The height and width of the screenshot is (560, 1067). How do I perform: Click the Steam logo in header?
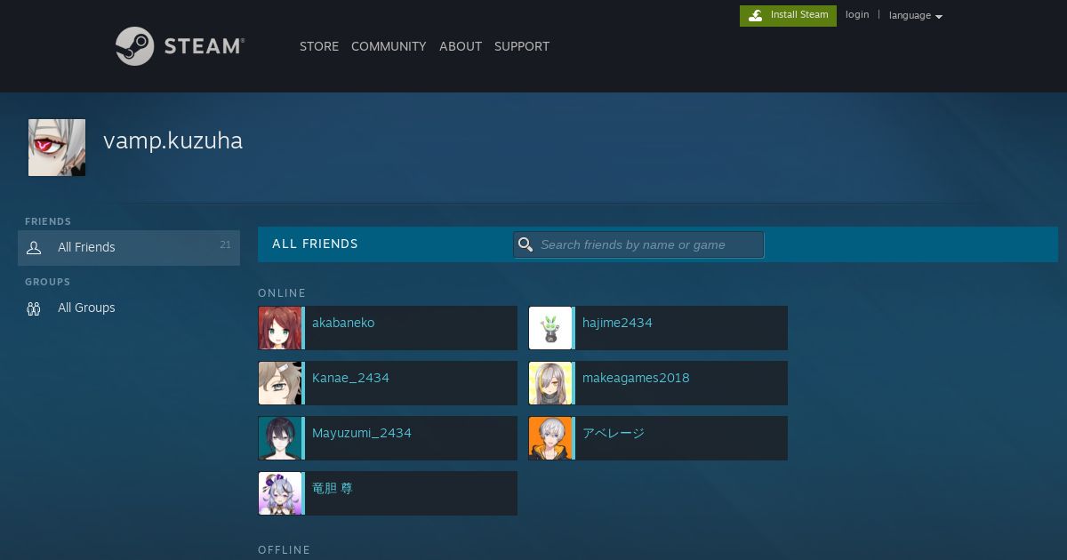pyautogui.click(x=180, y=46)
